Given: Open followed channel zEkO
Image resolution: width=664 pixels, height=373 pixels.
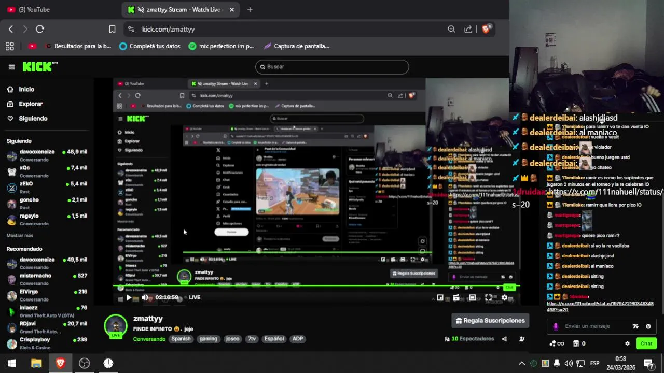Looking at the screenshot, I should click(x=47, y=187).
